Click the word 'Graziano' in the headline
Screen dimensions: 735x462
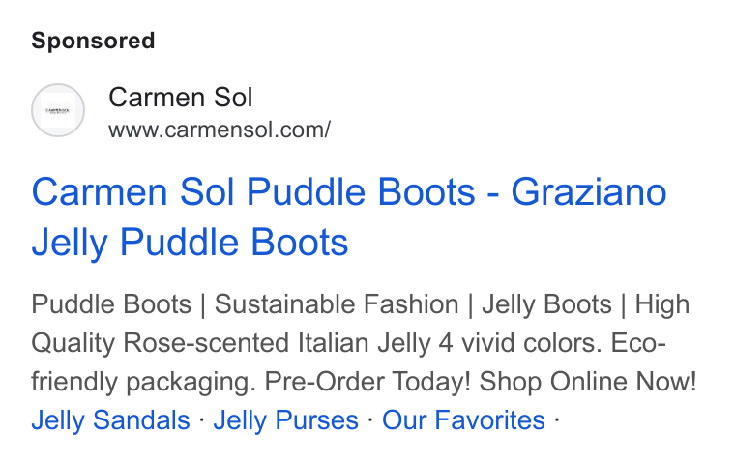[589, 191]
